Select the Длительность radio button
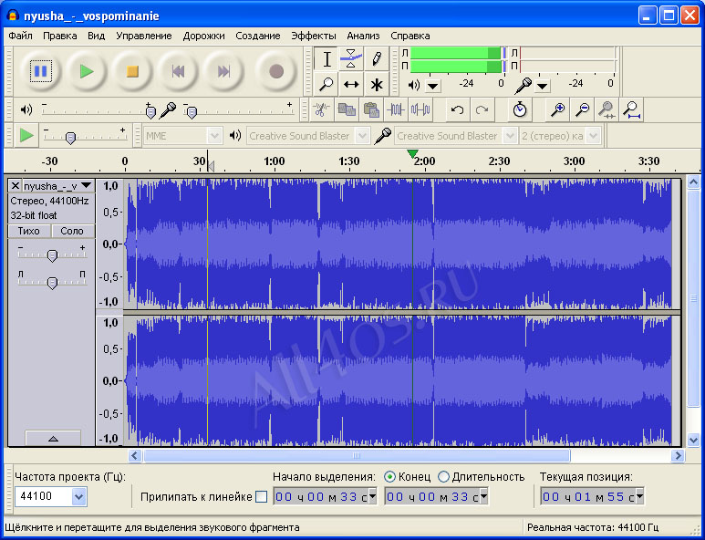 pos(443,476)
